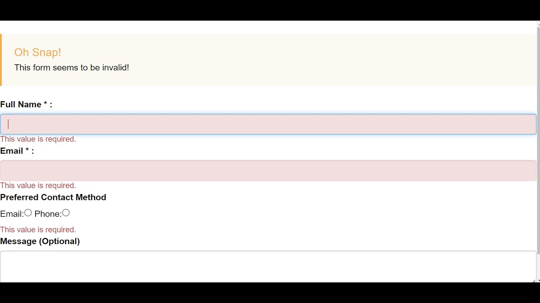Click the page's vertical scrollbar thumb
Screen dimensions: 540x303
538,139
